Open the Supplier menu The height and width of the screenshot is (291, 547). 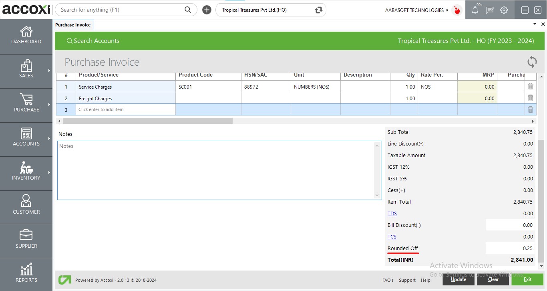26,239
